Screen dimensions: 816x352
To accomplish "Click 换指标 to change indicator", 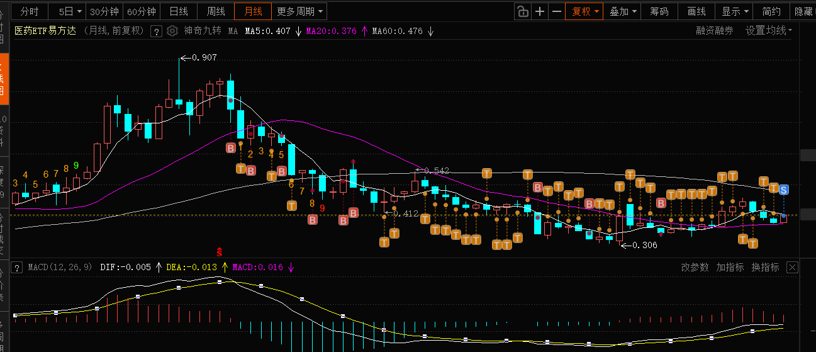I will point(764,267).
